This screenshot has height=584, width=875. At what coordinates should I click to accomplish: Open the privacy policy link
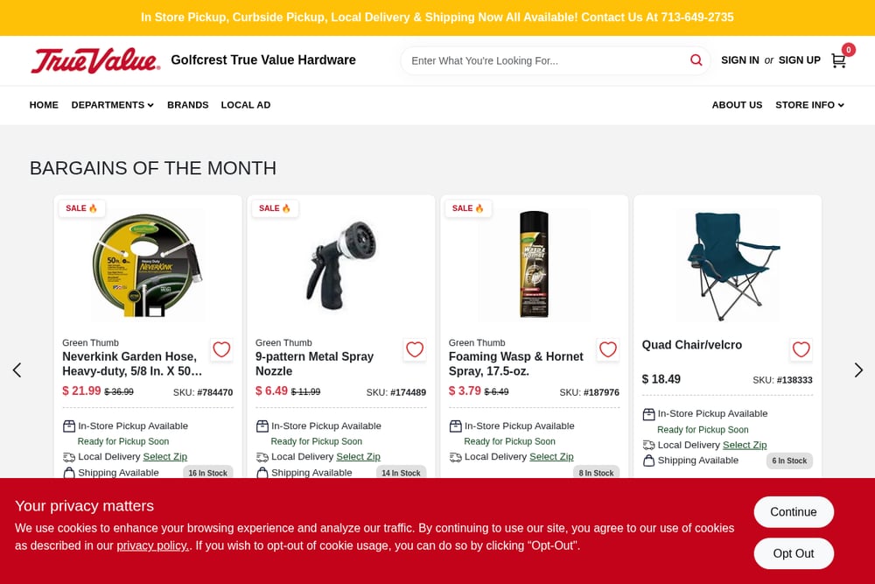[x=152, y=545]
